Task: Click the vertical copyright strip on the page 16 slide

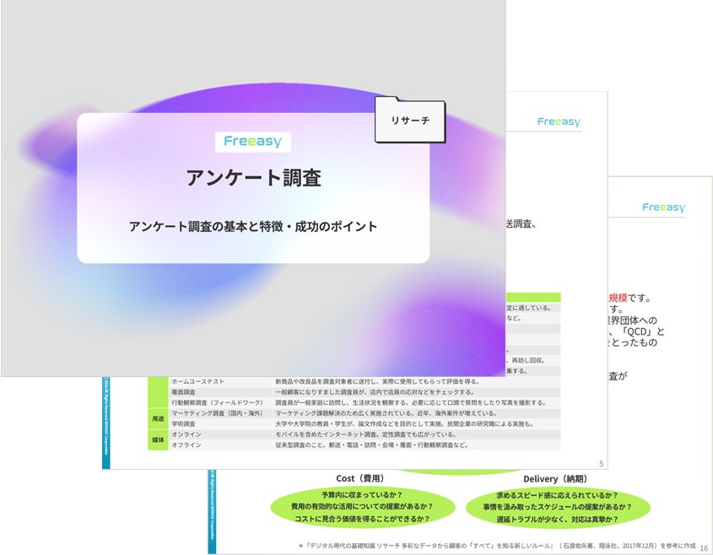Action: click(212, 512)
